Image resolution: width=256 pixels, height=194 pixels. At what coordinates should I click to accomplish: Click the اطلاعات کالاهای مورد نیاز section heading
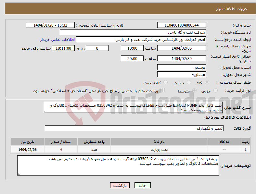point(227,117)
